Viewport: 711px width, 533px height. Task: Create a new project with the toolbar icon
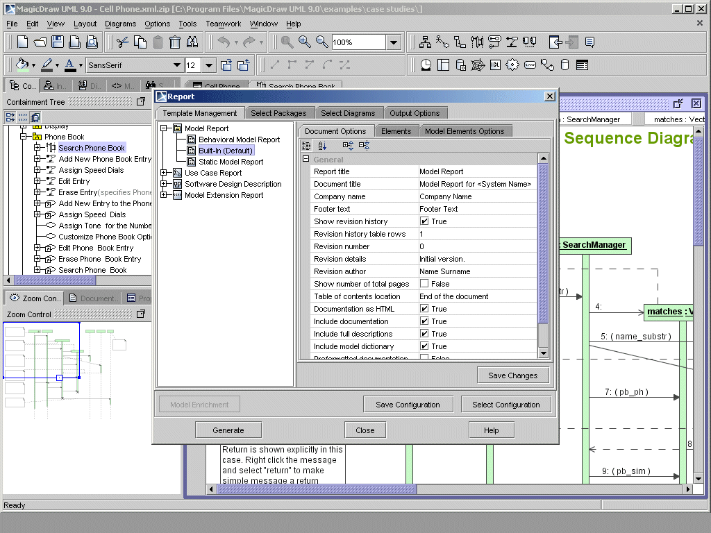click(22, 42)
